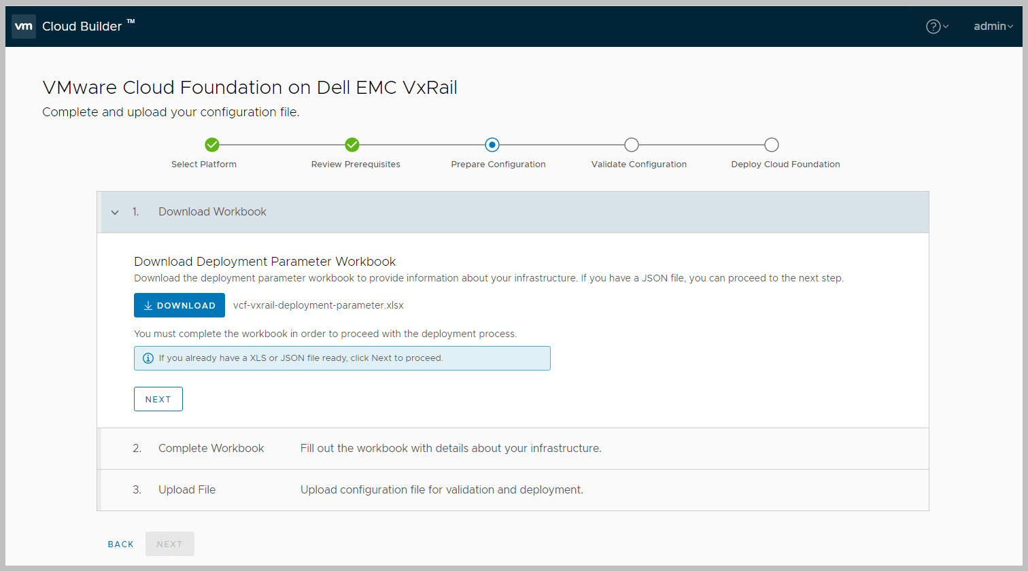Collapse the Download Workbook section chevron

coord(115,212)
